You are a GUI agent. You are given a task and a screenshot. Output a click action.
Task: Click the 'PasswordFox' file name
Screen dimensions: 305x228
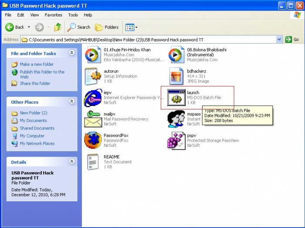(116, 136)
